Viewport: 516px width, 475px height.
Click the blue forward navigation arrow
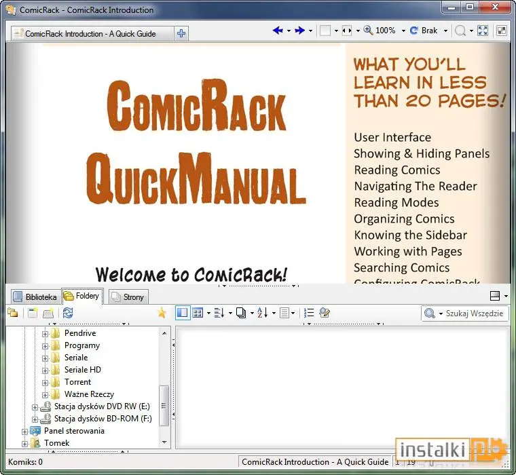[x=299, y=31]
